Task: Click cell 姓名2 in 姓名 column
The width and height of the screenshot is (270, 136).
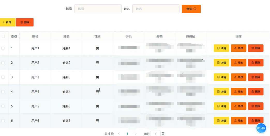Action: (66, 63)
